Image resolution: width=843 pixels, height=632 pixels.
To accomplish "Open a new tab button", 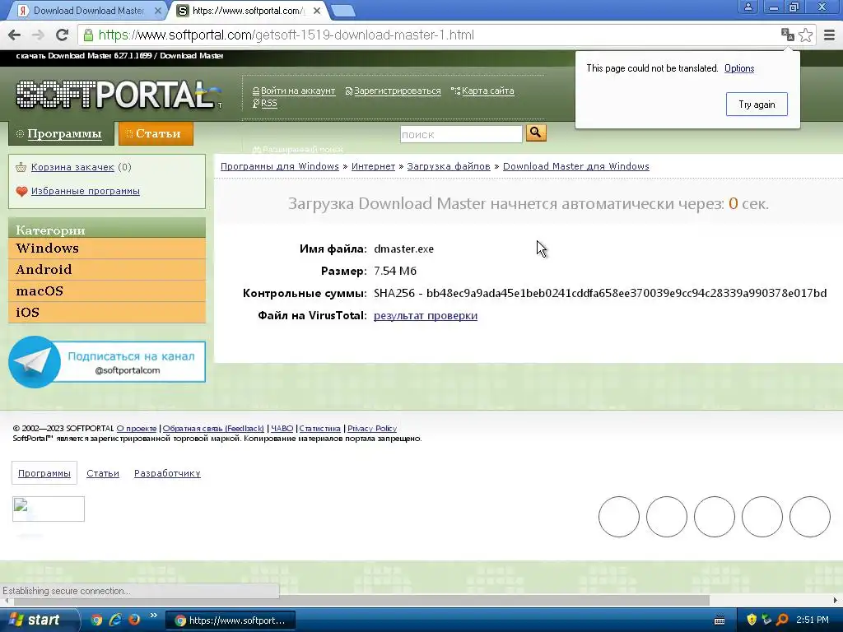I will click(x=342, y=11).
